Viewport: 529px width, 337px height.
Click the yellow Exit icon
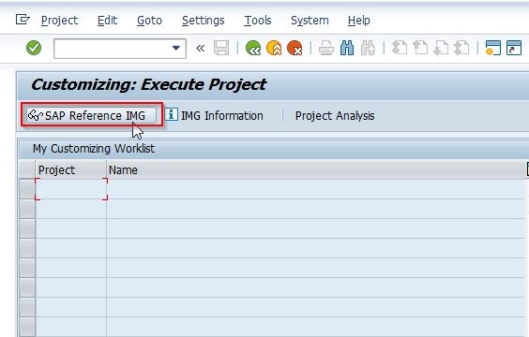point(274,48)
